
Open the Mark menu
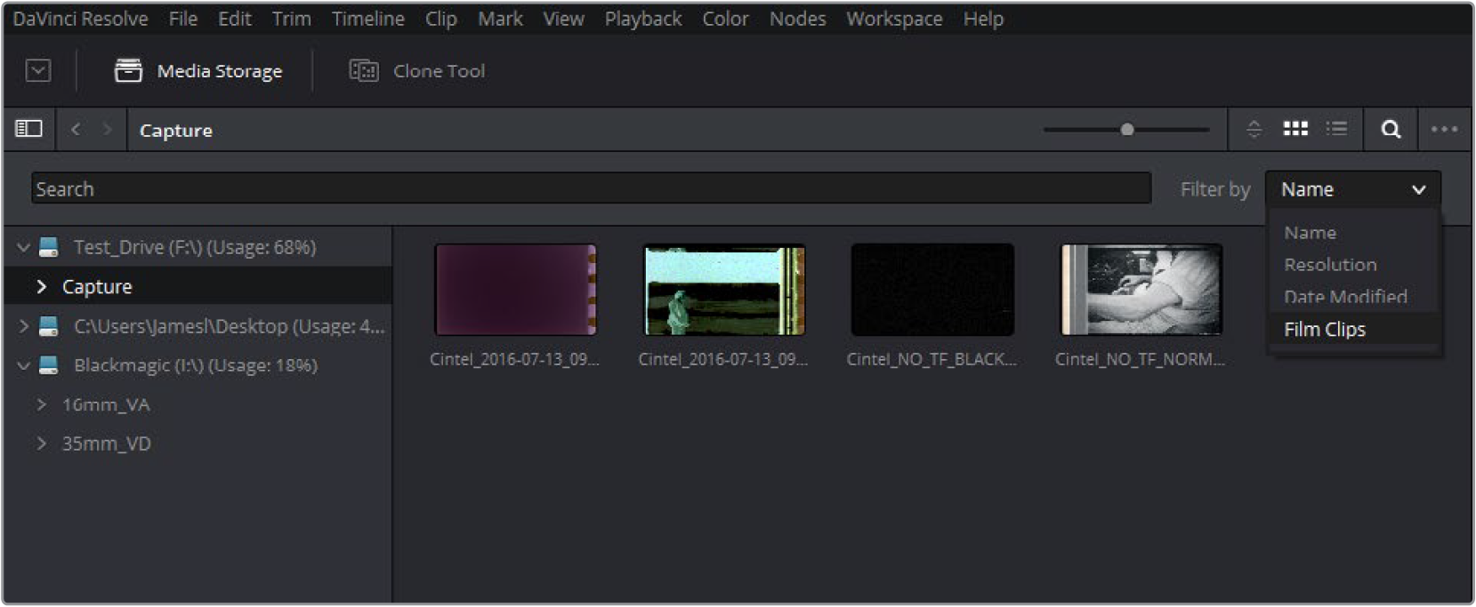501,19
